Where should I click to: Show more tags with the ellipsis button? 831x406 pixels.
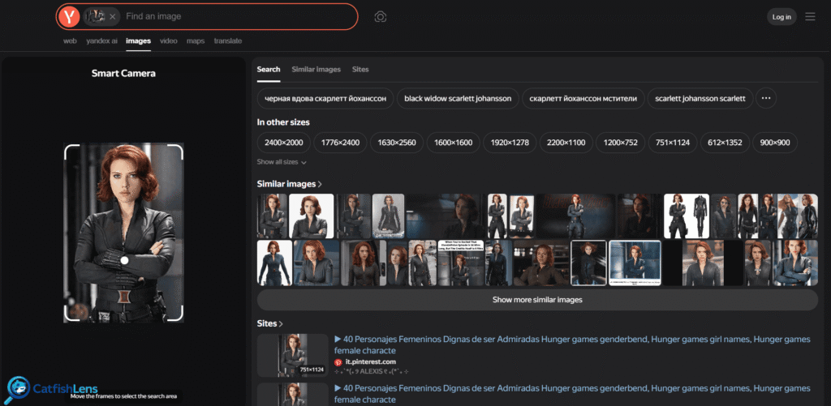coord(766,98)
